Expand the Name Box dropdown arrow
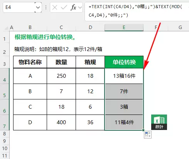189x159 pixels. tap(38, 7)
